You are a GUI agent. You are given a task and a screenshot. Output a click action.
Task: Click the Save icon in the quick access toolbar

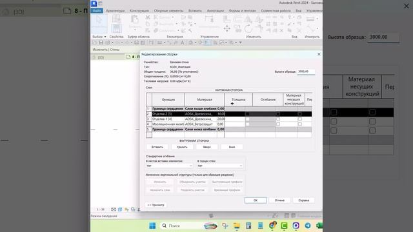pyautogui.click(x=101, y=43)
